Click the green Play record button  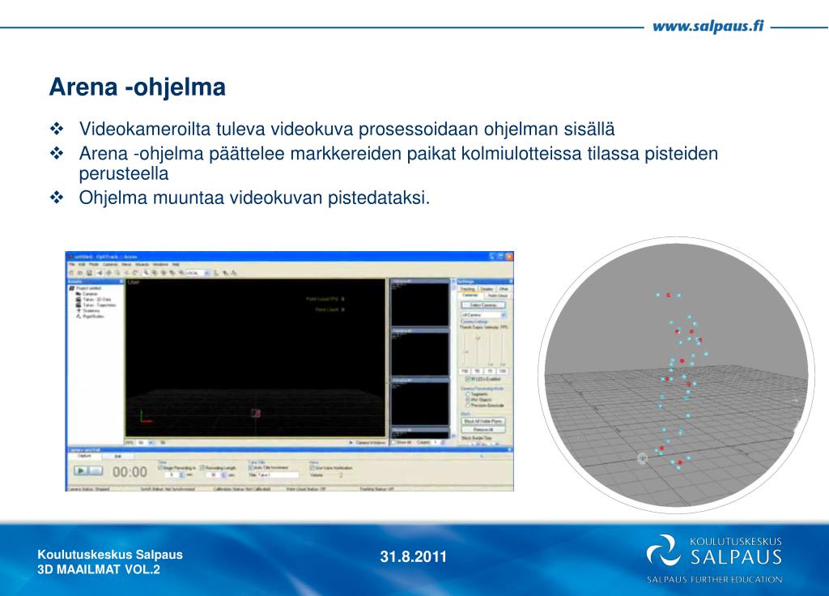click(82, 470)
